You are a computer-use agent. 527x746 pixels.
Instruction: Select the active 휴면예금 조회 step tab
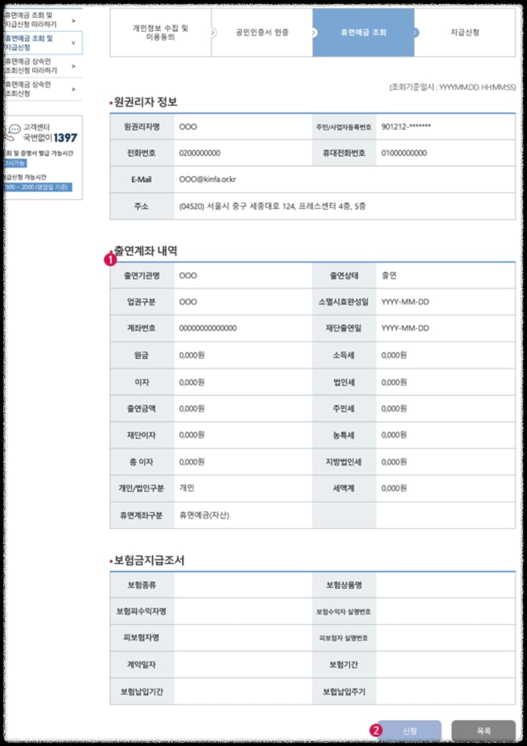(x=363, y=34)
